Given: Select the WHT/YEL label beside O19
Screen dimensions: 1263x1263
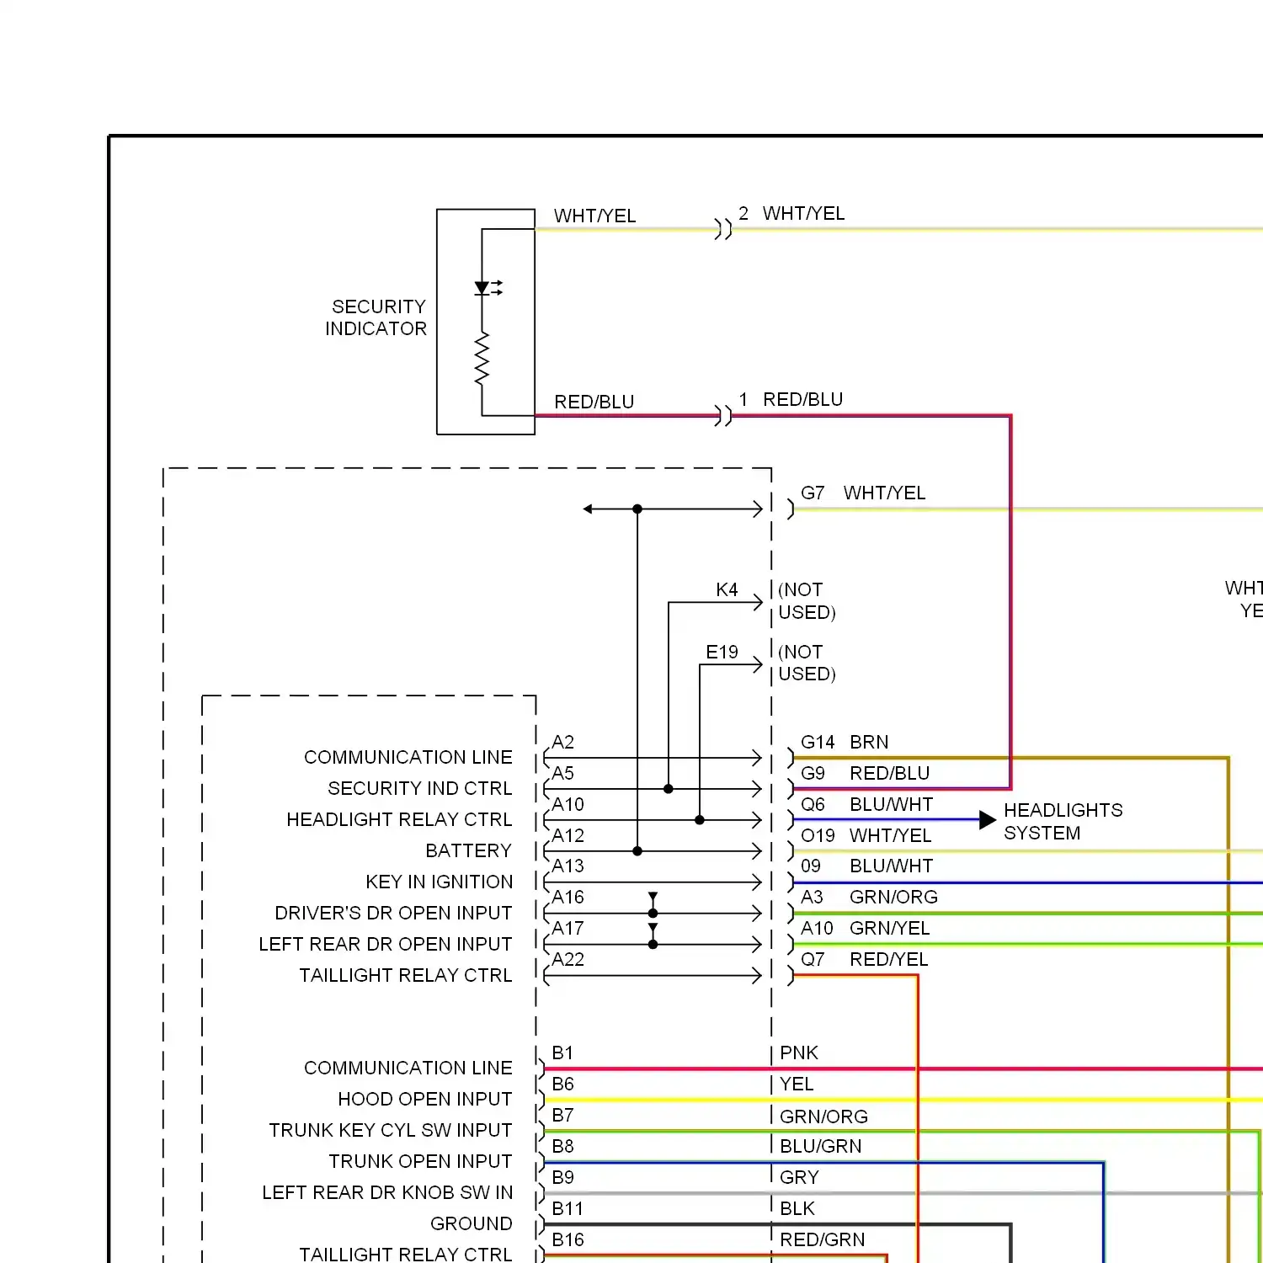Looking at the screenshot, I should pyautogui.click(x=890, y=835).
